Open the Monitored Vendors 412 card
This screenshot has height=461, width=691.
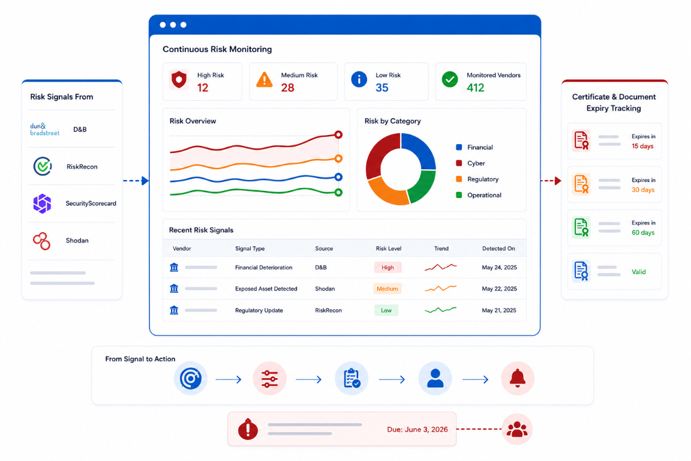coord(481,82)
